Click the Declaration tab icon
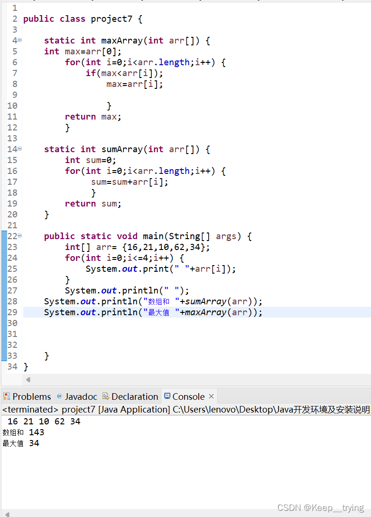This screenshot has height=517, width=371. pos(106,396)
